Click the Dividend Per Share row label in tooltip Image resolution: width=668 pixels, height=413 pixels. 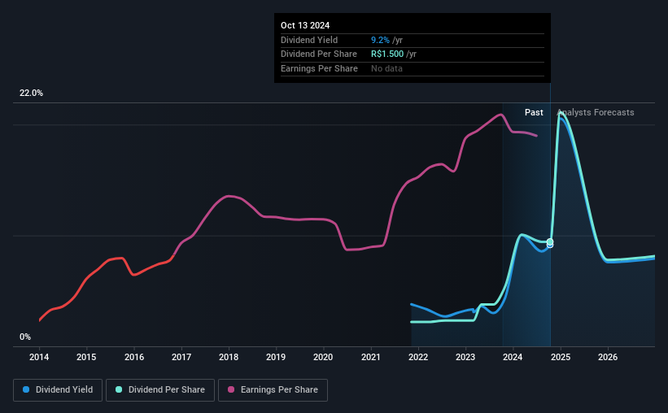319,54
